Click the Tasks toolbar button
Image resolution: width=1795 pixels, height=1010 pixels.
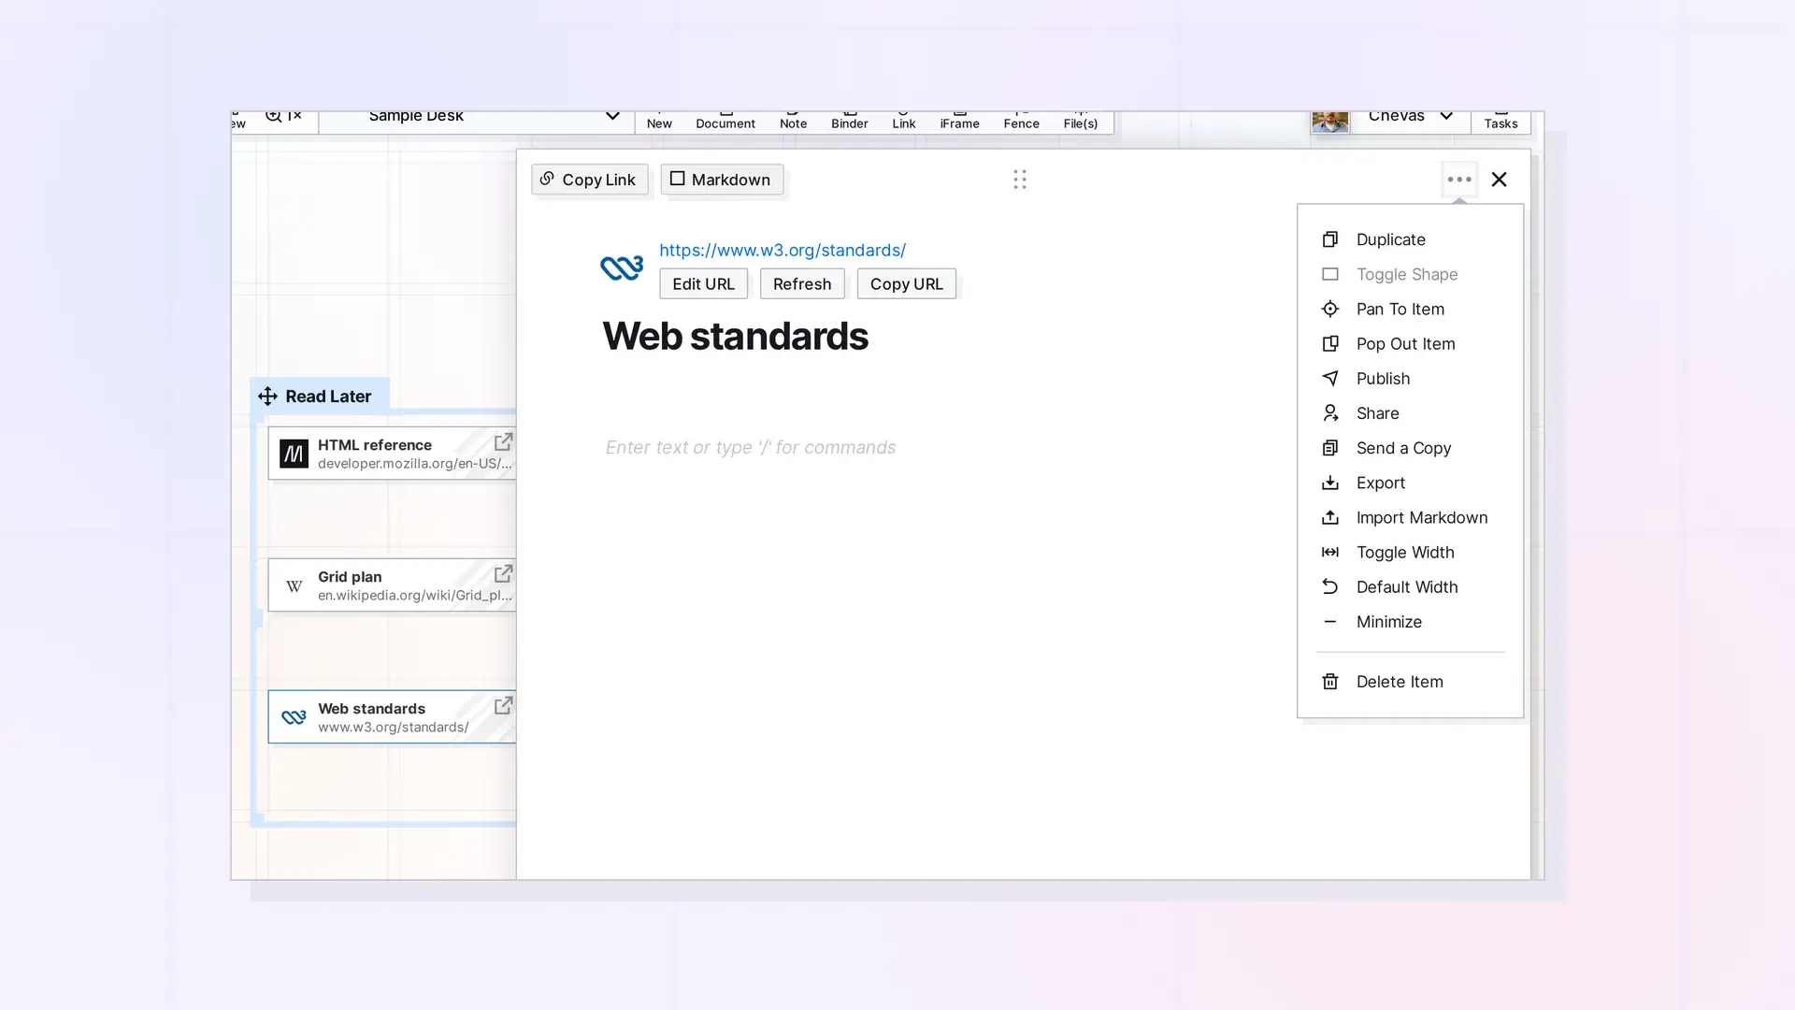[1501, 122]
